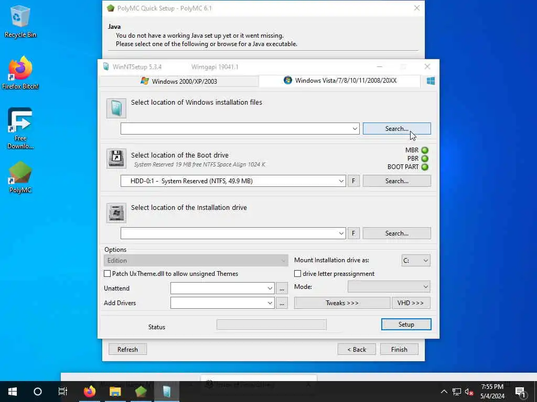
Task: Open Cortana search circle on taskbar
Action: click(x=38, y=392)
